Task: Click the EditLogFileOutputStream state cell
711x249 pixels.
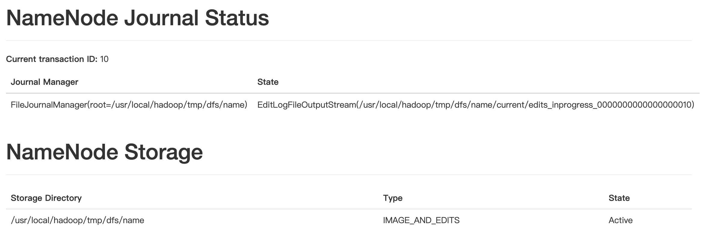Action: point(475,105)
